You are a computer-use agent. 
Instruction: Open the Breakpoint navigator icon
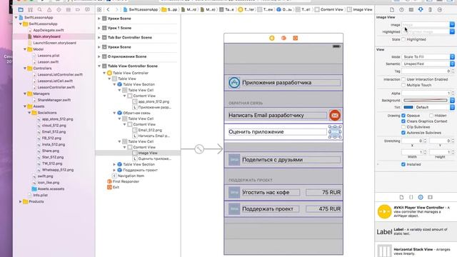pyautogui.click(x=78, y=9)
